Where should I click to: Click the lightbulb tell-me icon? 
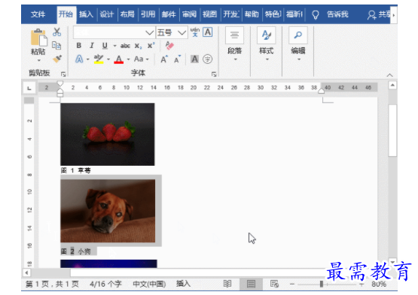pos(316,14)
